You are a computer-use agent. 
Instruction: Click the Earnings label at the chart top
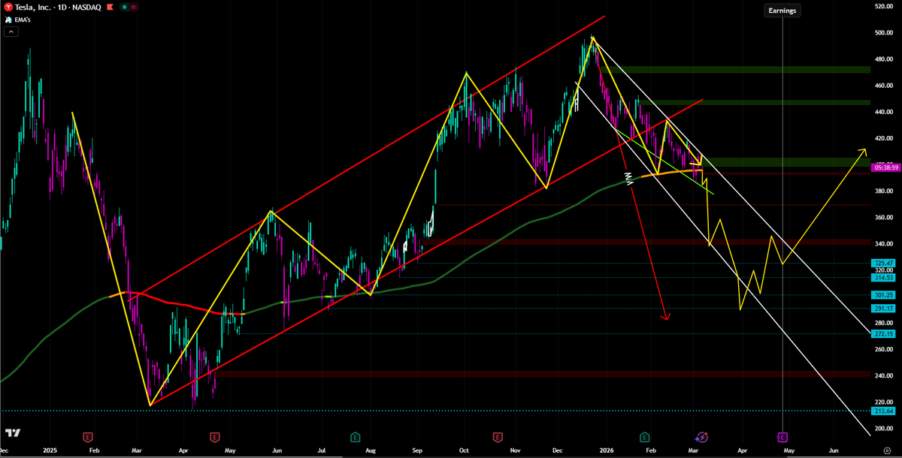tap(782, 11)
